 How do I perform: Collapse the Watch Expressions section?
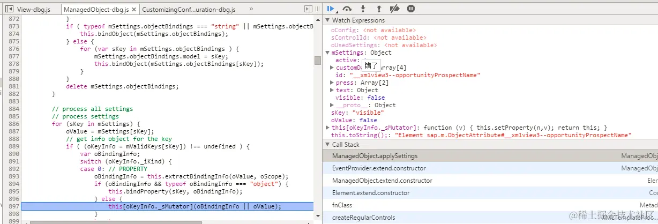328,20
